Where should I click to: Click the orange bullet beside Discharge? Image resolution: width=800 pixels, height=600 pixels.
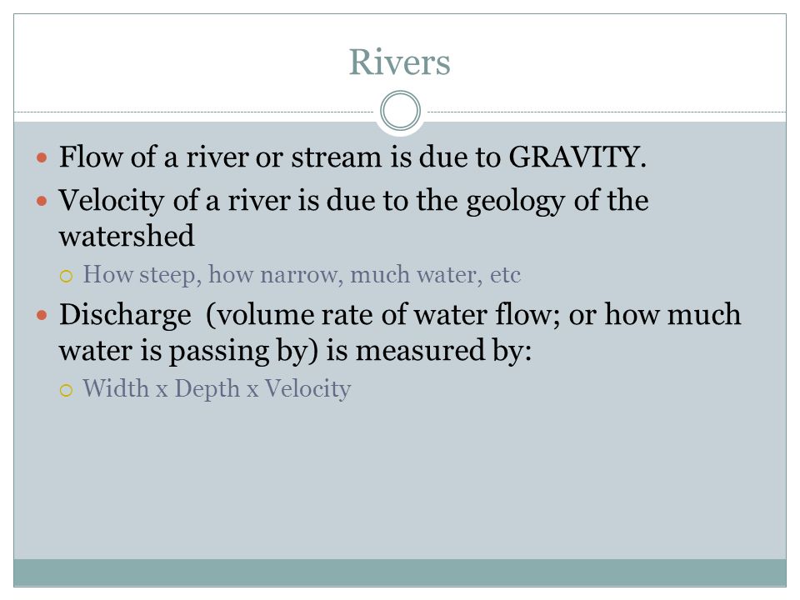click(42, 315)
